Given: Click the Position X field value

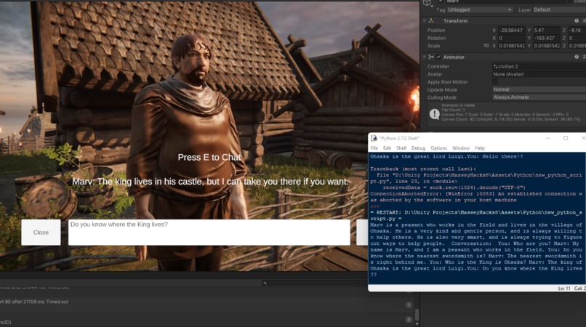Looking at the screenshot, I should pyautogui.click(x=512, y=31).
